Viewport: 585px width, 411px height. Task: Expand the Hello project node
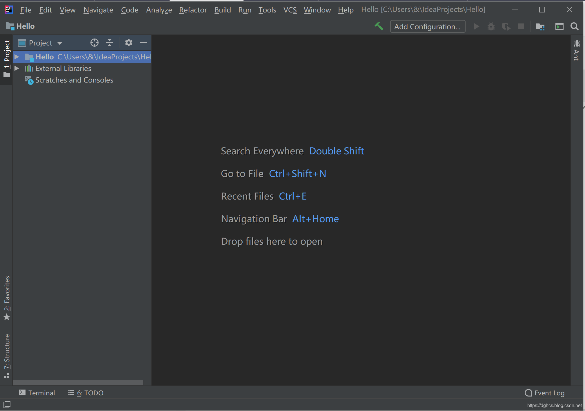17,57
